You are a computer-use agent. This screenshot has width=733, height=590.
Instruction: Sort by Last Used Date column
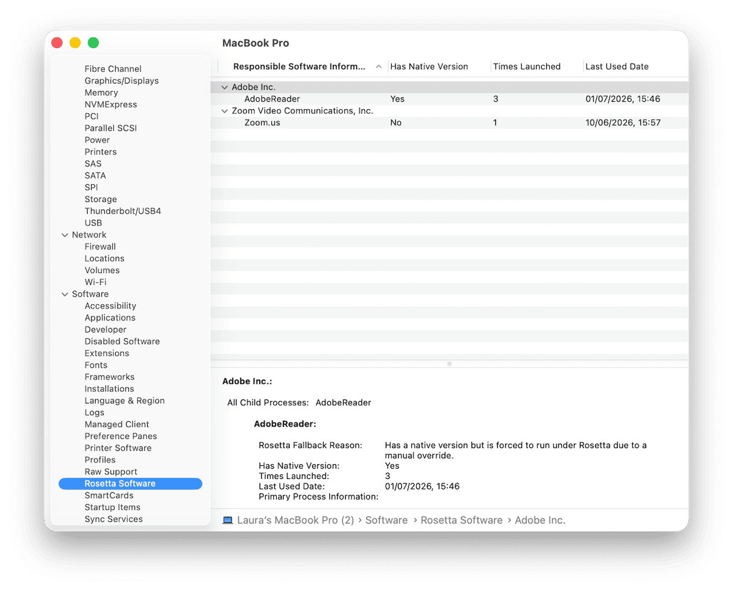point(617,67)
